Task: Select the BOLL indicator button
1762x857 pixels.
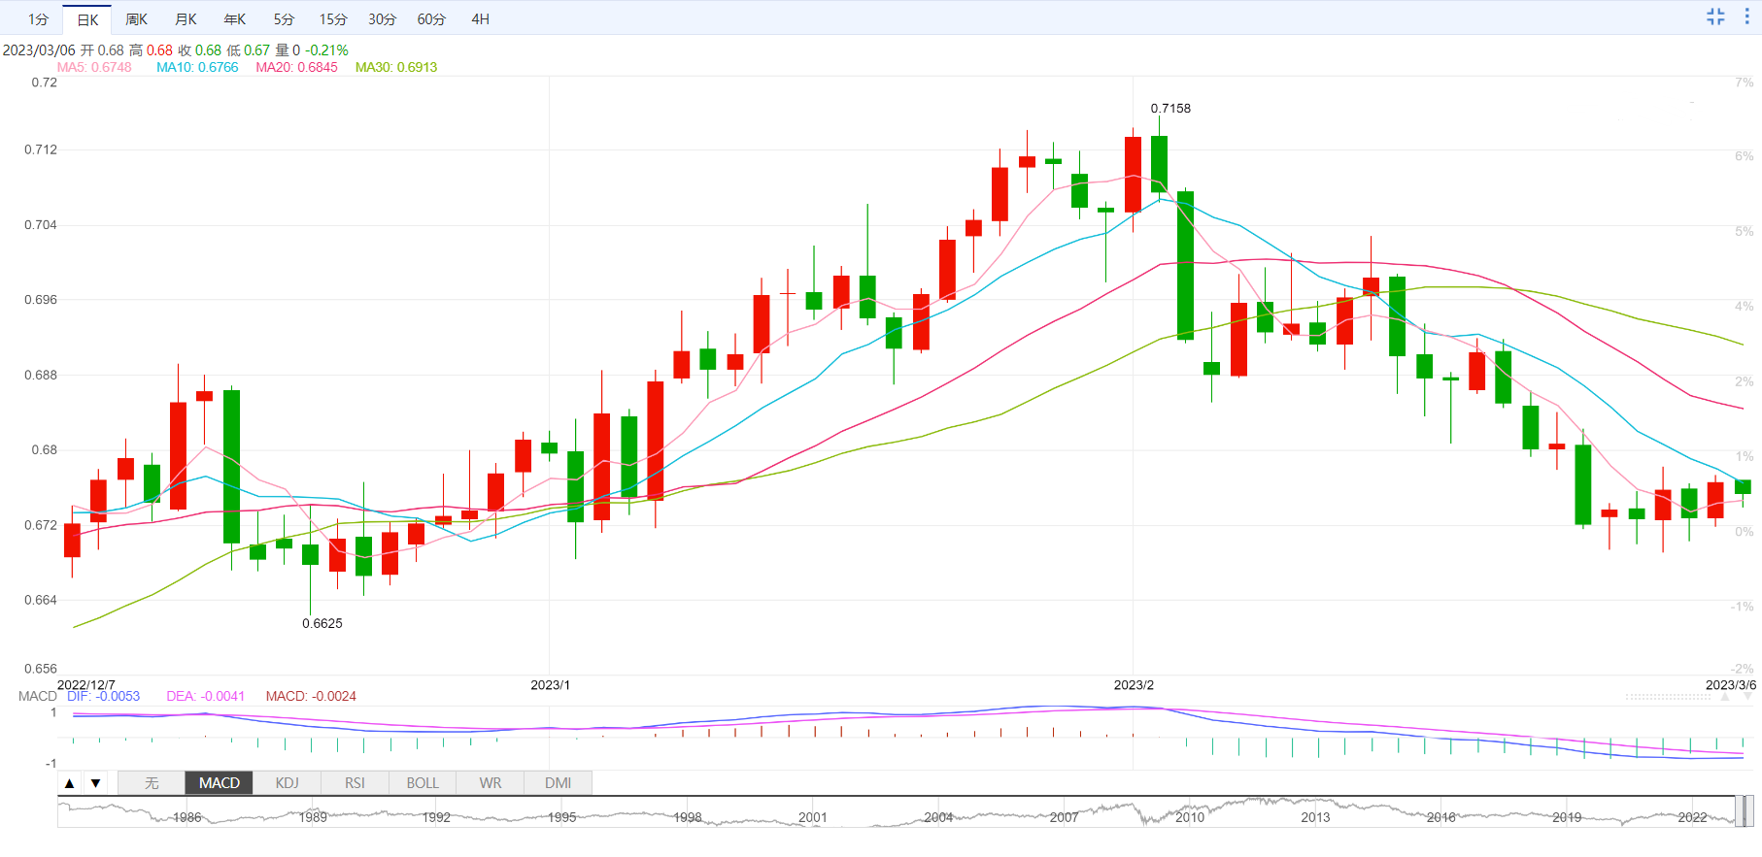Action: [423, 783]
